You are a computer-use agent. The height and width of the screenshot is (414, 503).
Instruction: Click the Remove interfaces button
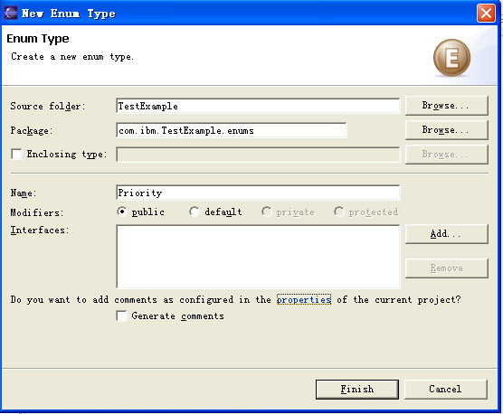447,268
